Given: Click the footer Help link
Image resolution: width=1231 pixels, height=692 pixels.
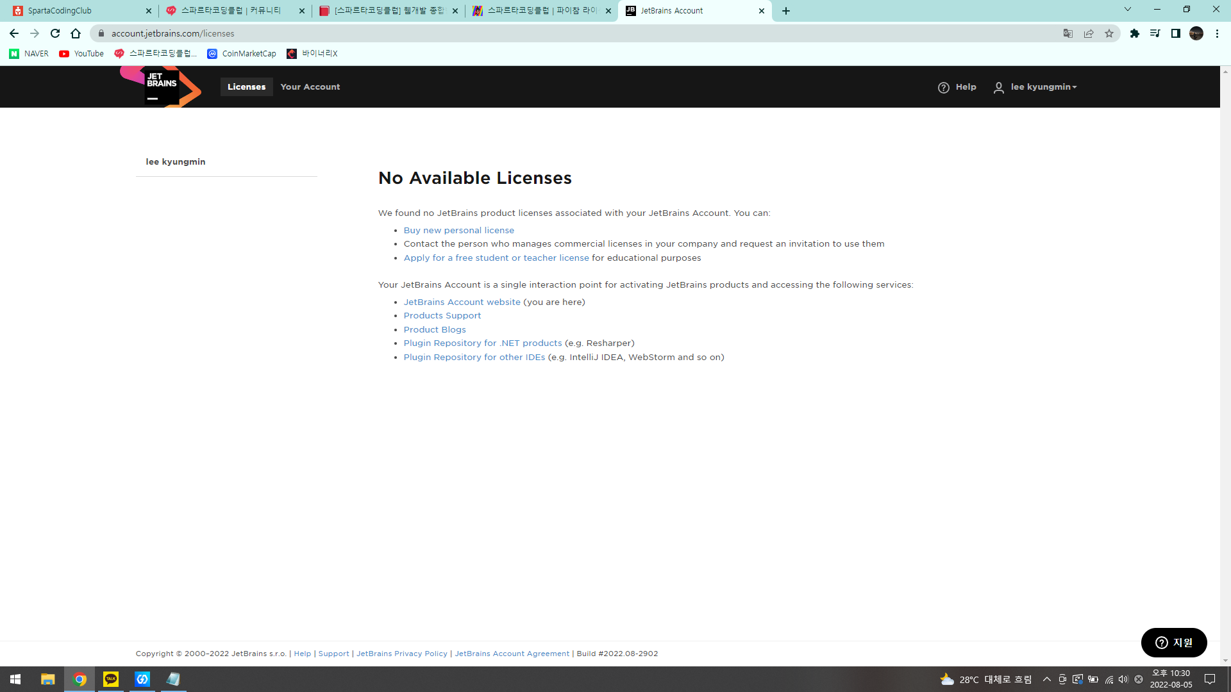Looking at the screenshot, I should point(303,654).
